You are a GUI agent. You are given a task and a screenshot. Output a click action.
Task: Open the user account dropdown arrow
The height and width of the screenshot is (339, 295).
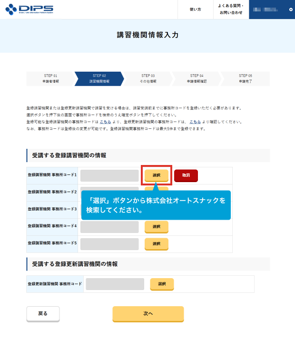(291, 10)
